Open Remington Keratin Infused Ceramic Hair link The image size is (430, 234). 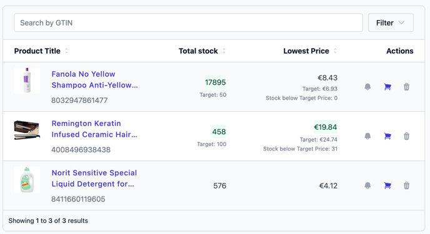[x=94, y=129]
